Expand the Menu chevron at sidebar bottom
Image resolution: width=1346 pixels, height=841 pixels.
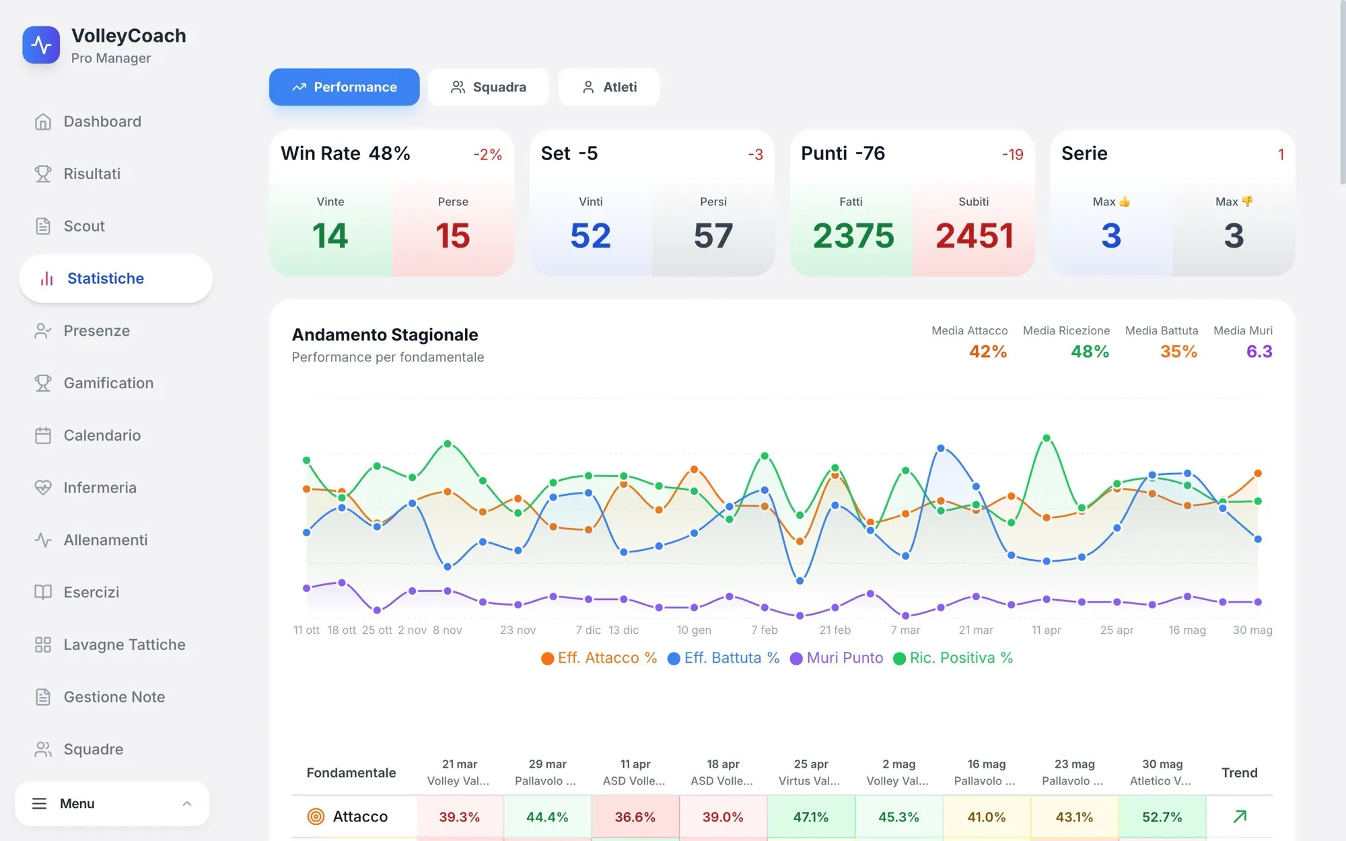[x=187, y=803]
